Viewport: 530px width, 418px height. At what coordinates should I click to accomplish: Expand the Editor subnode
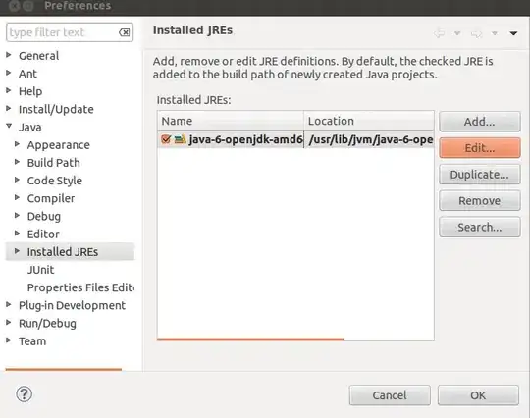click(17, 234)
